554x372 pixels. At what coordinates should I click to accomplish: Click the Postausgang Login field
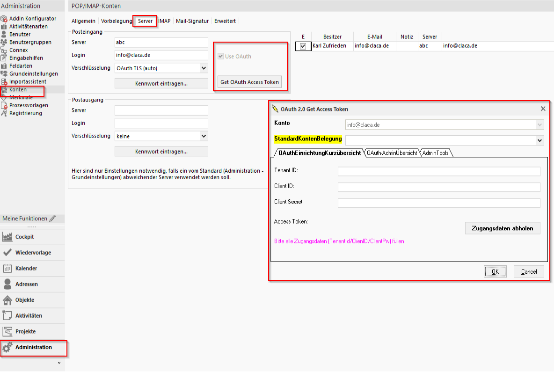161,123
